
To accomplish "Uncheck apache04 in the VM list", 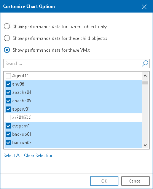I will (8, 92).
